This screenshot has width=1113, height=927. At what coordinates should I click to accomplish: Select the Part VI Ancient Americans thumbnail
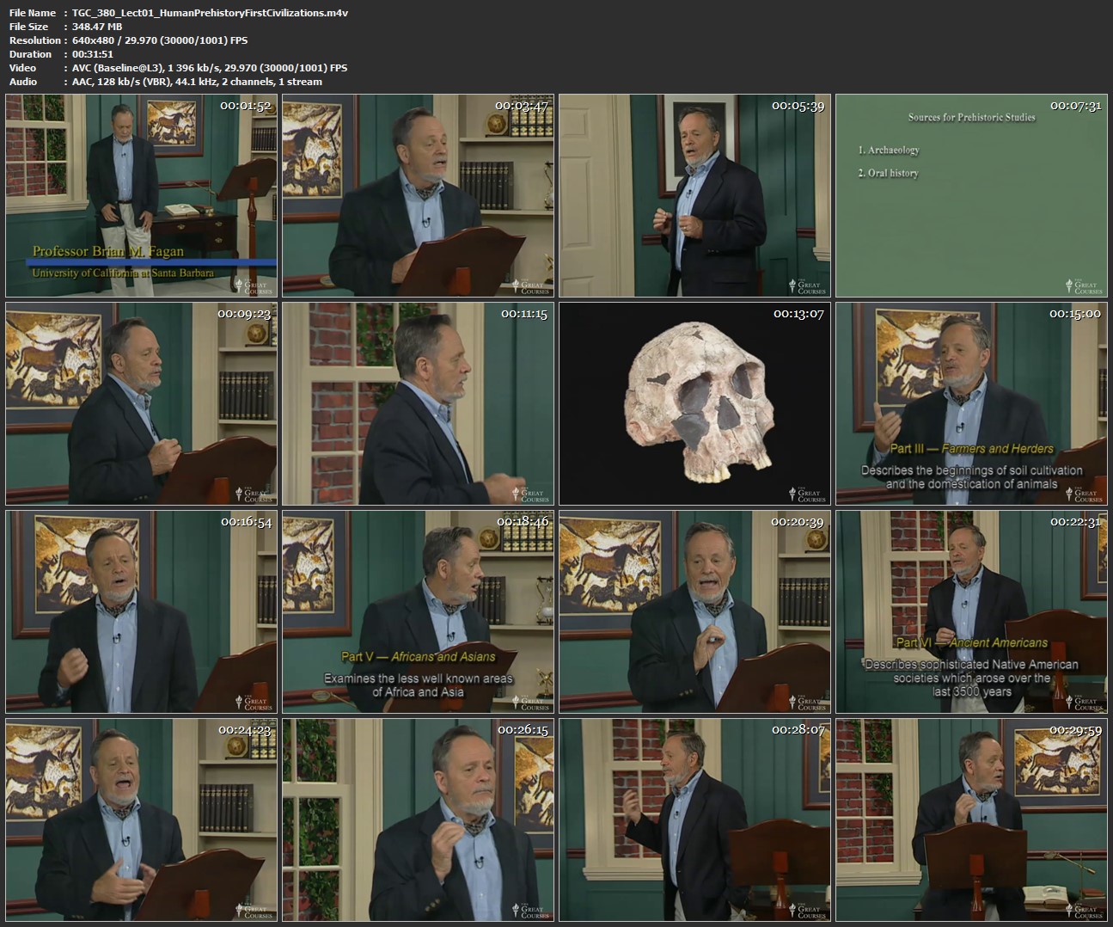[x=971, y=611]
